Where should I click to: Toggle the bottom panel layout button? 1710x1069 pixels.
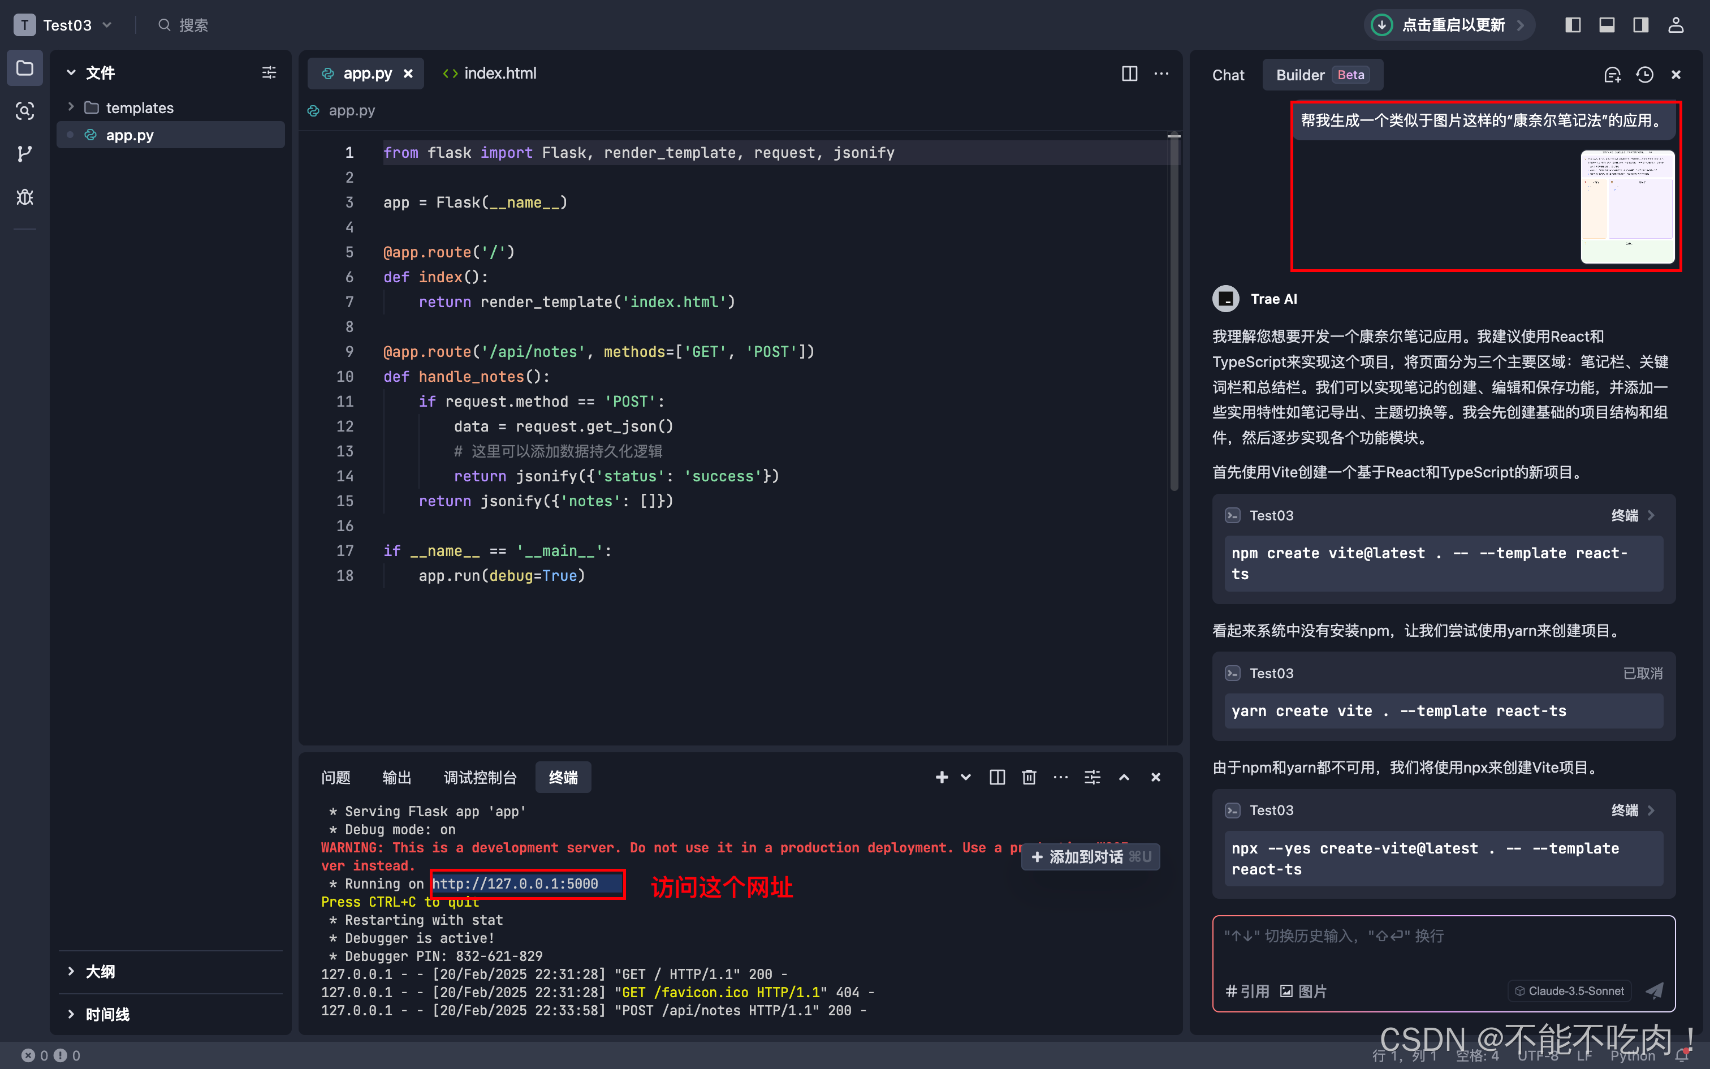tap(1607, 25)
